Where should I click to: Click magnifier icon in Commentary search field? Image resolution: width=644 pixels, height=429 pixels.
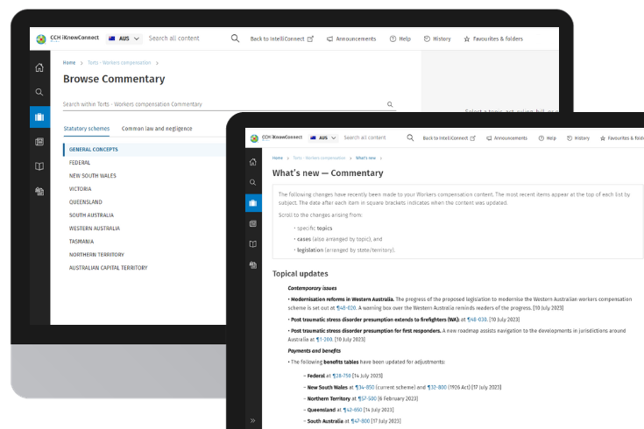click(390, 104)
